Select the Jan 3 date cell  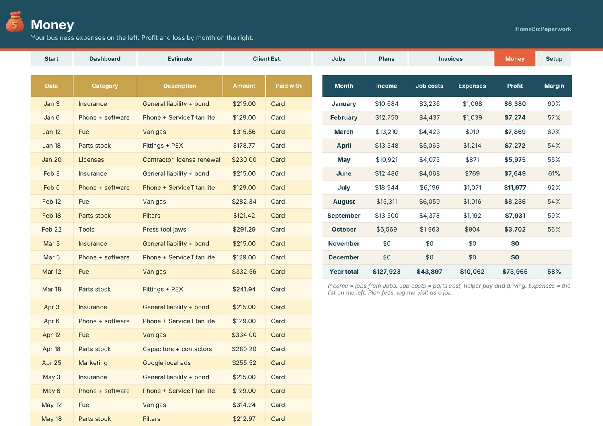51,104
